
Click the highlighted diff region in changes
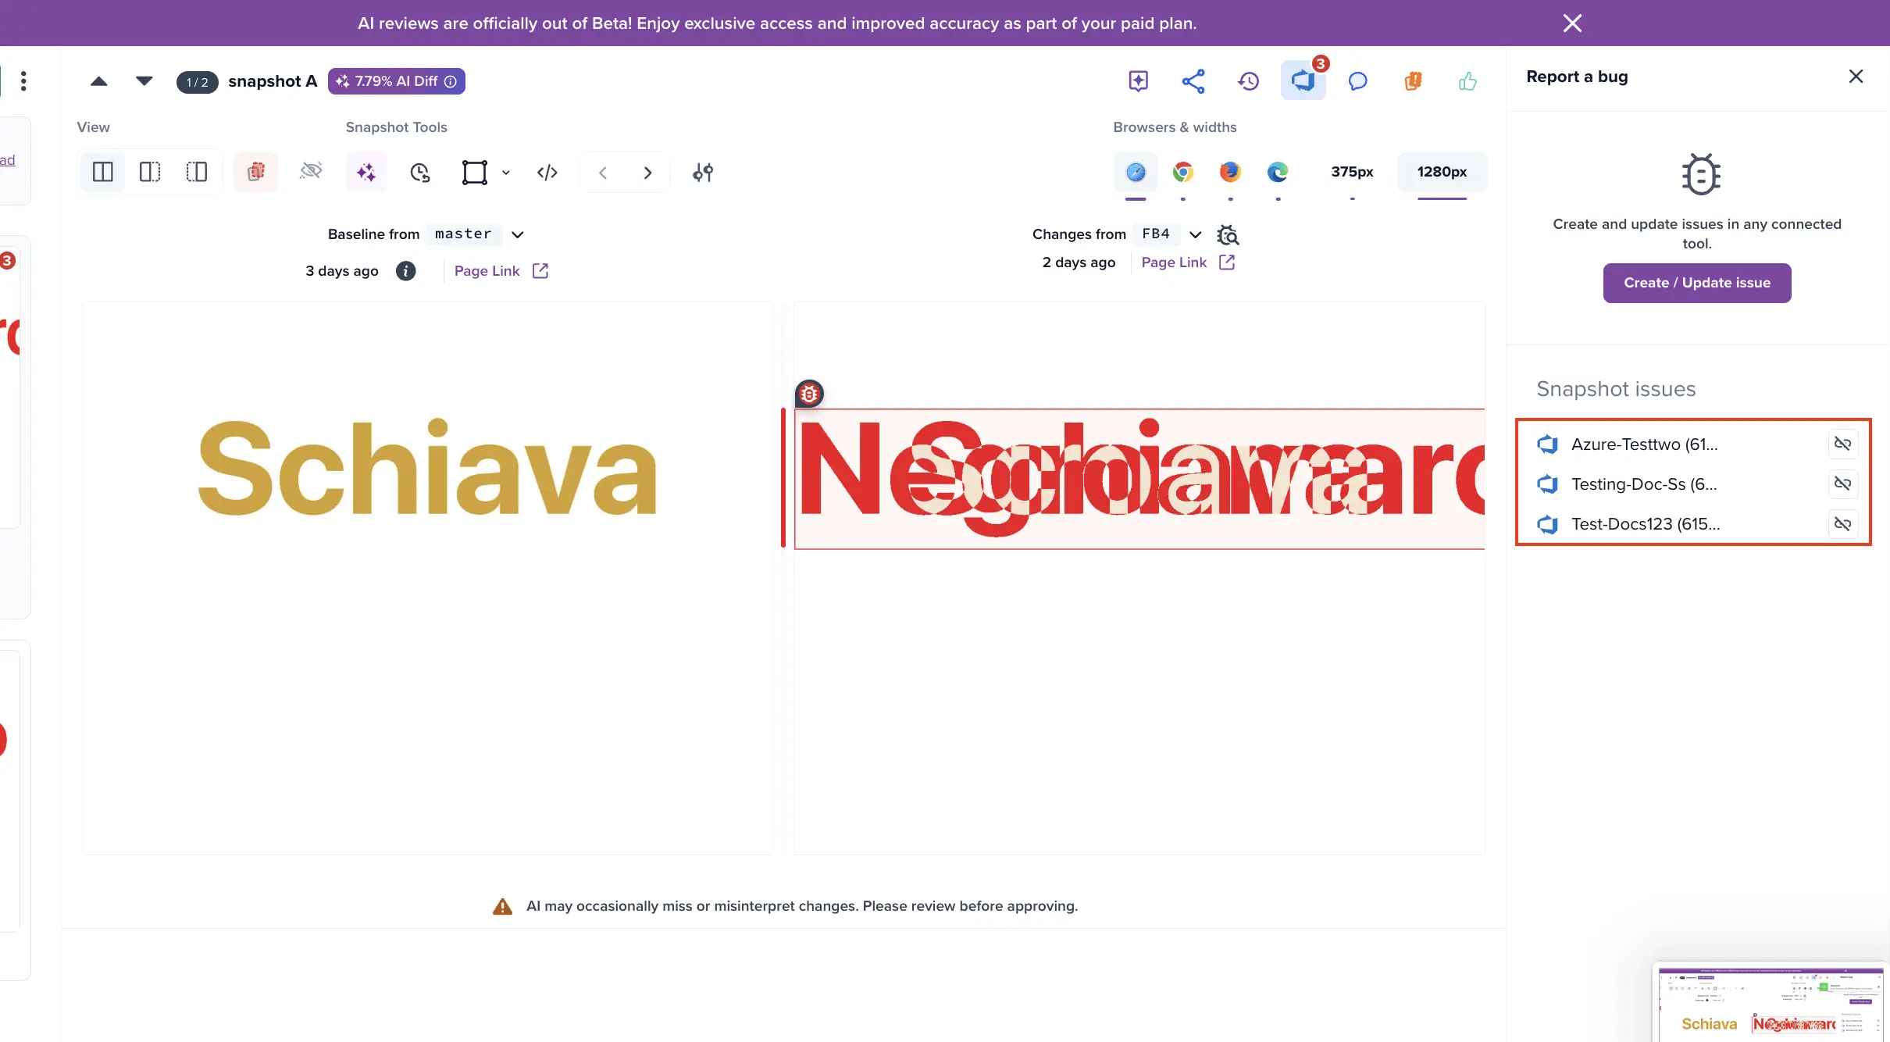(1139, 479)
